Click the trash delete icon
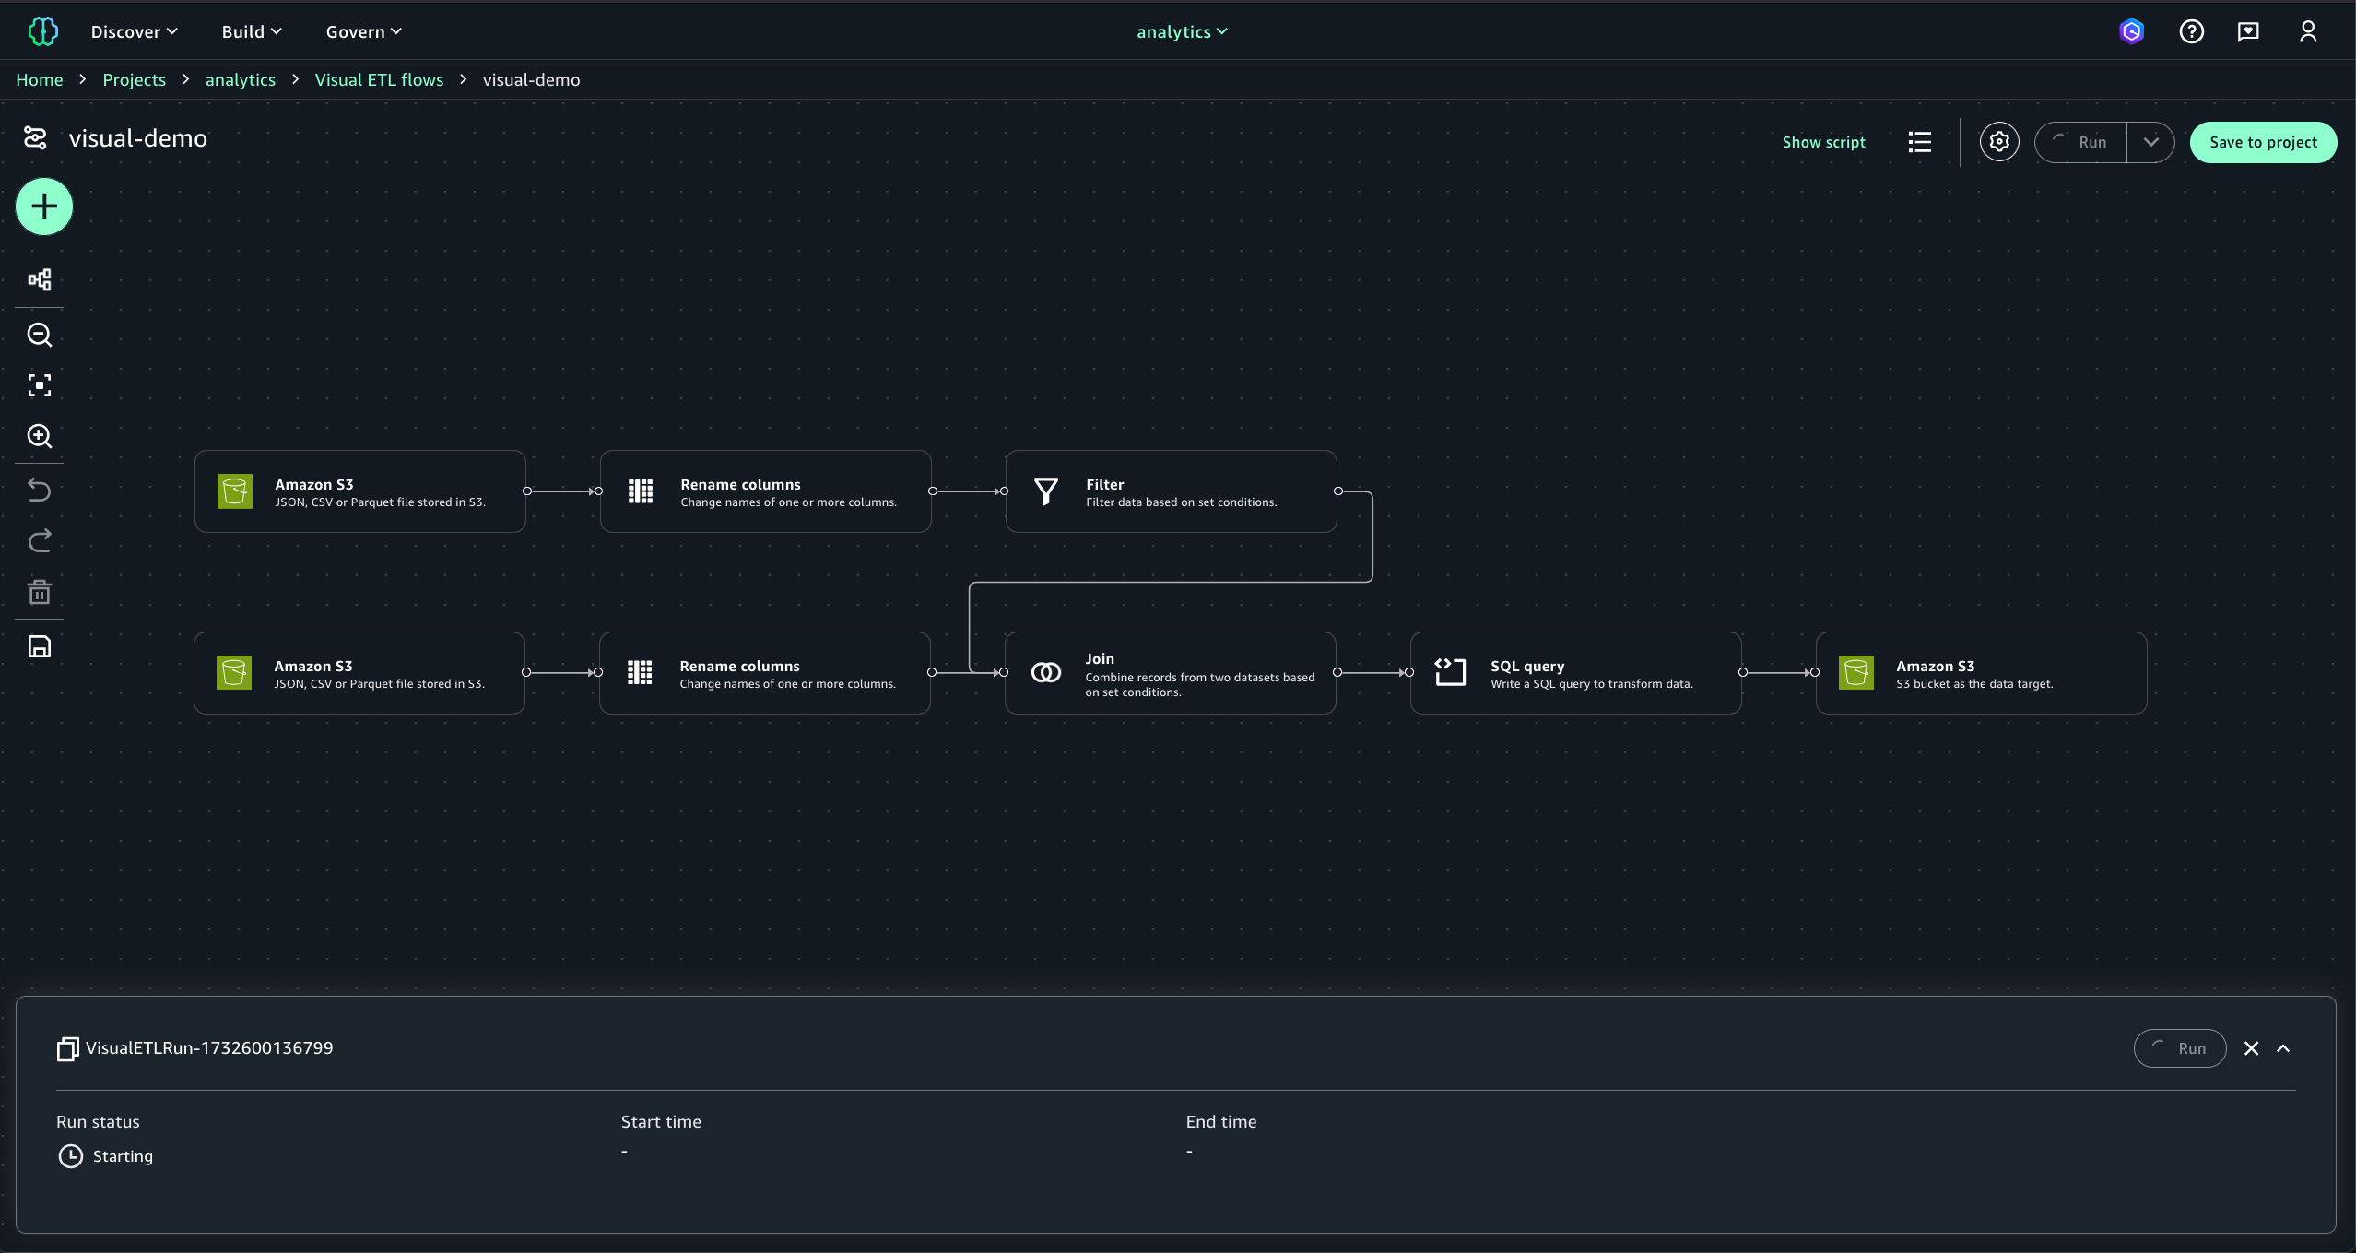This screenshot has height=1253, width=2356. (x=39, y=592)
